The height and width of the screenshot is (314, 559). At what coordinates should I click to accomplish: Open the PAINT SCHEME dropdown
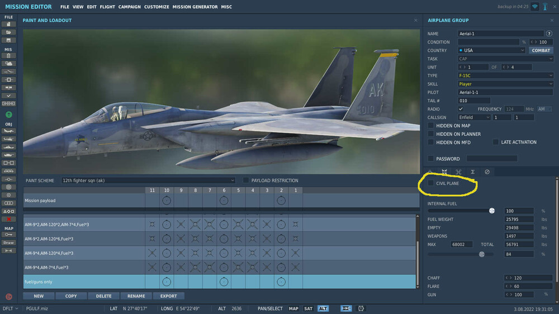(x=148, y=180)
